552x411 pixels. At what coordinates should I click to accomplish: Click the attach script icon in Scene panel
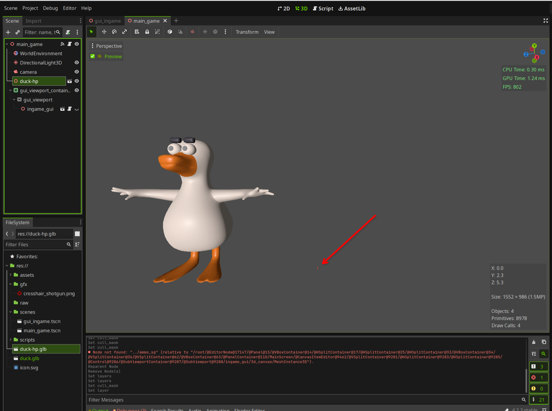tap(68, 32)
